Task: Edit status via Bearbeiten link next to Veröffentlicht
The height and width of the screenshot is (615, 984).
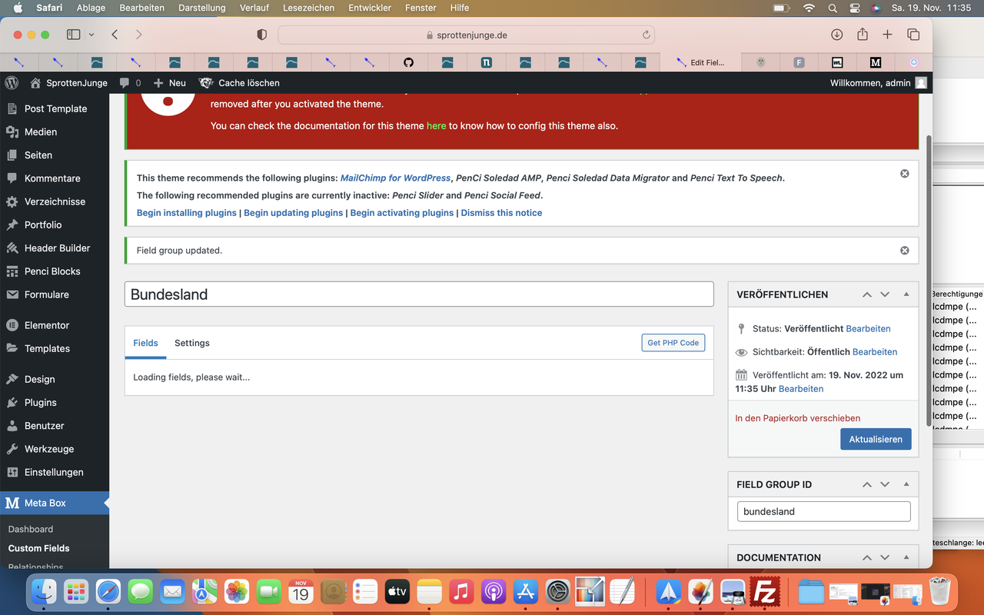Action: (868, 328)
